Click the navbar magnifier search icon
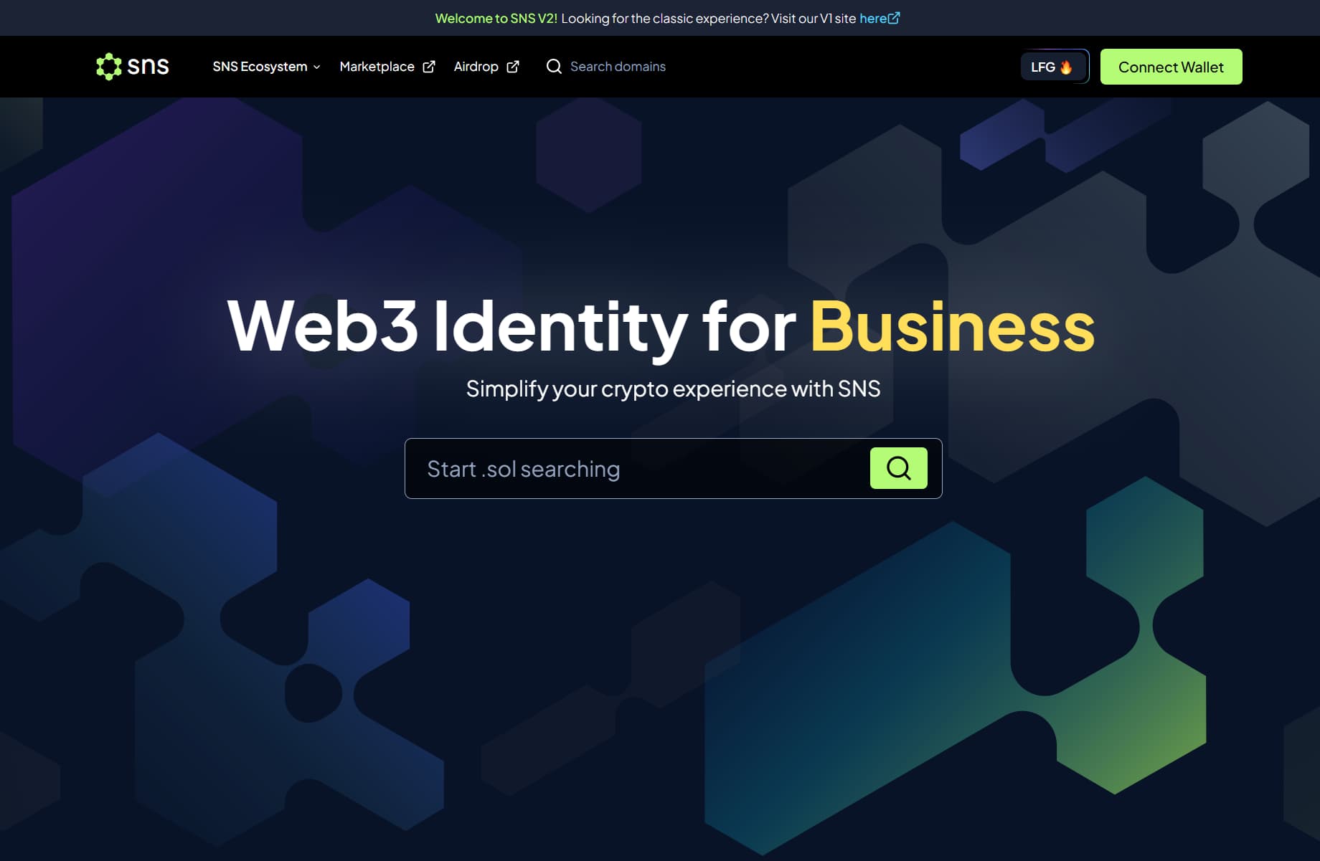Image resolution: width=1320 pixels, height=861 pixels. tap(554, 67)
